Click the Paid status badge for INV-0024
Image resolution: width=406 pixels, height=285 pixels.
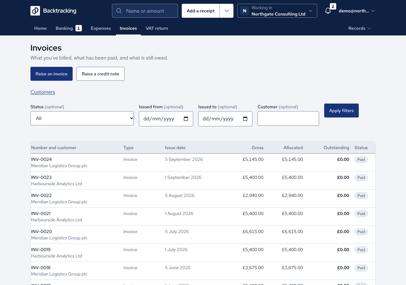coord(361,160)
